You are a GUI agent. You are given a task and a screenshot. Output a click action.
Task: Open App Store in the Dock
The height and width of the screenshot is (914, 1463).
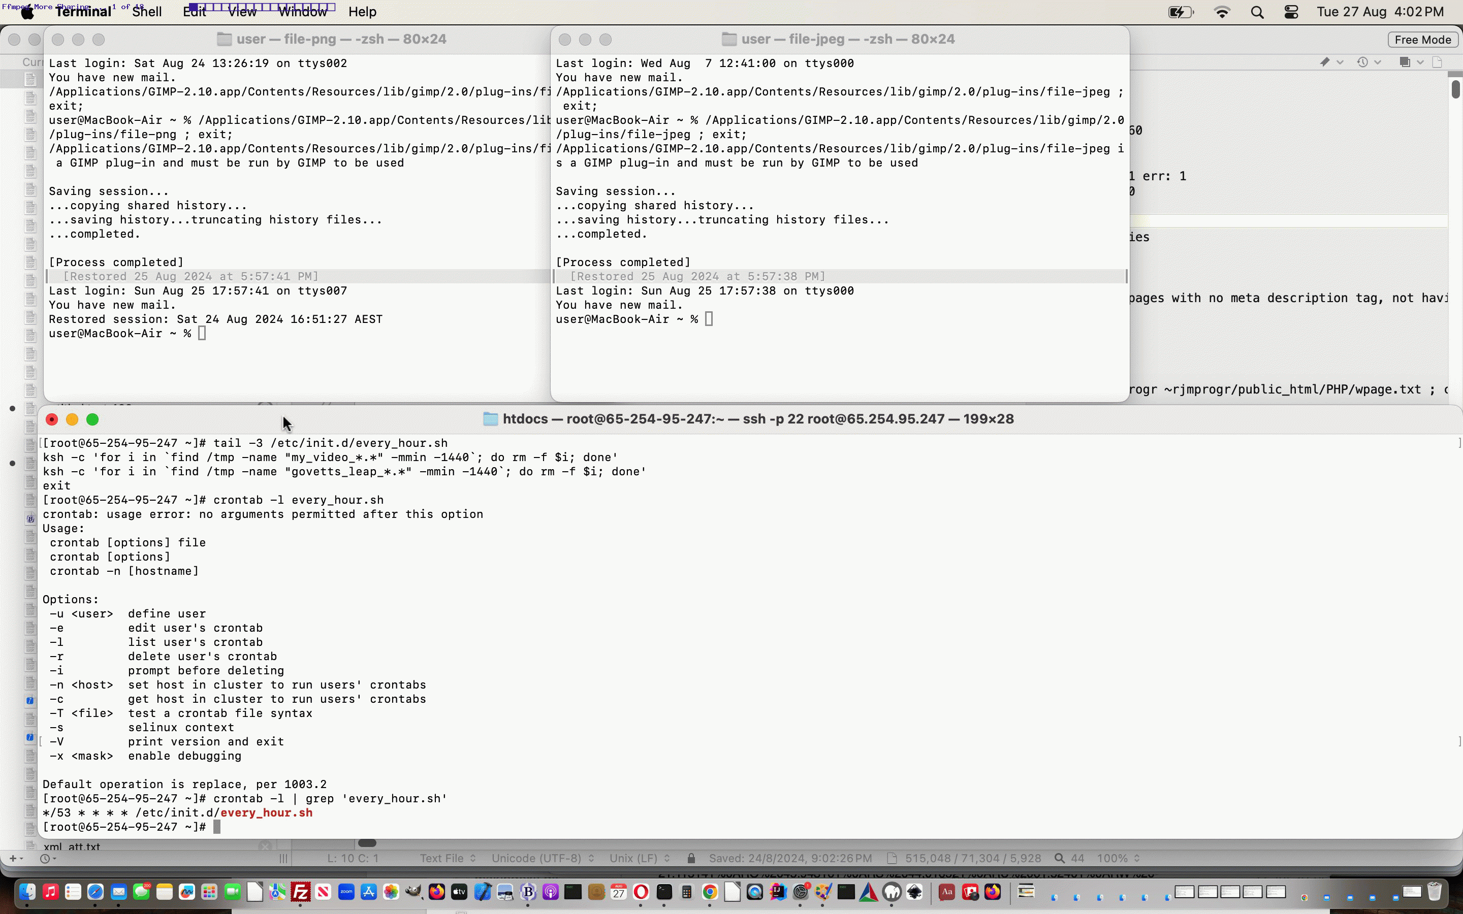tap(369, 892)
